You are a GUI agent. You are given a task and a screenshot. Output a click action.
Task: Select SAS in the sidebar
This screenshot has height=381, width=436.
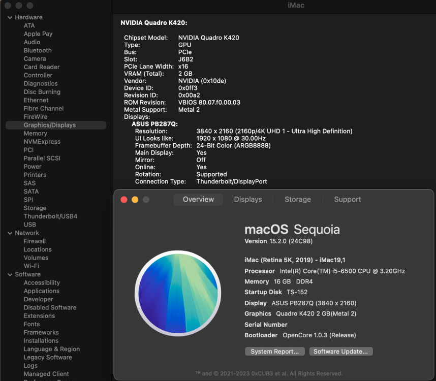pyautogui.click(x=30, y=183)
